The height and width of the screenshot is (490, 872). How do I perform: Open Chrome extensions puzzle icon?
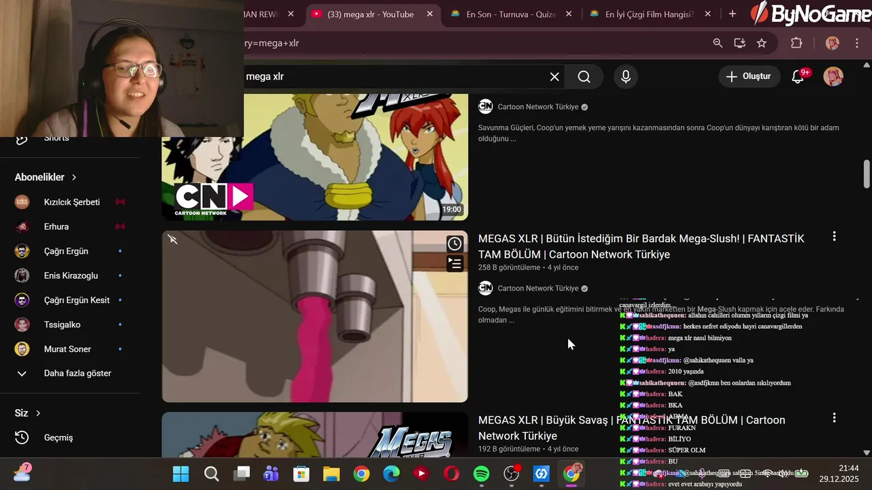(x=796, y=43)
